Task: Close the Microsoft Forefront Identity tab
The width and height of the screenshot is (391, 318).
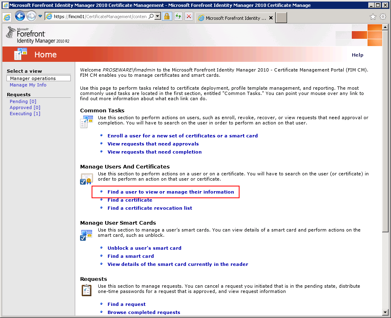Action: point(271,18)
